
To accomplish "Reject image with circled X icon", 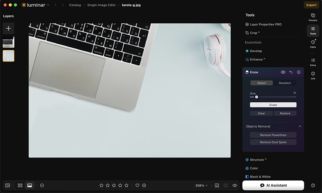I will (x=144, y=185).
